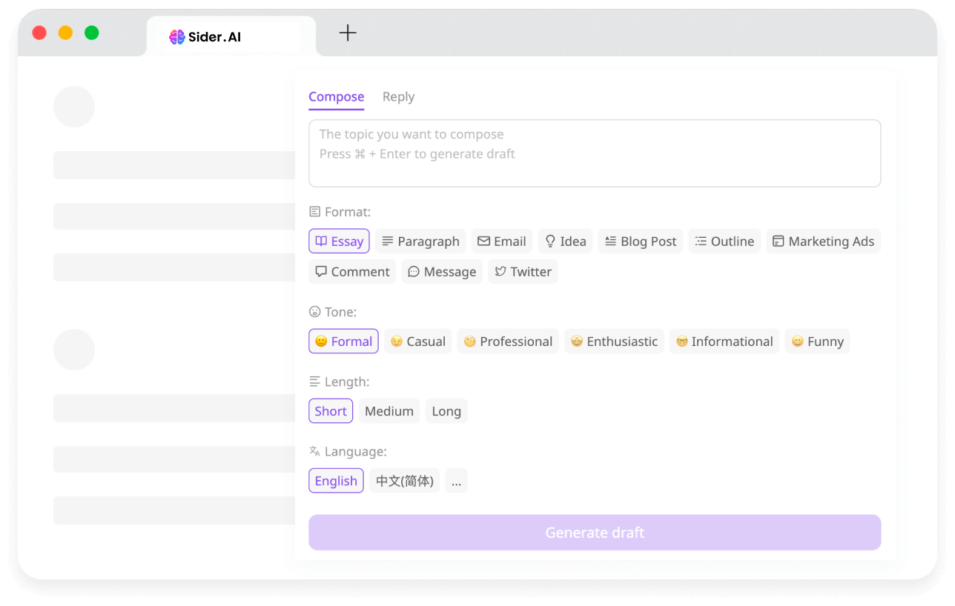The image size is (955, 606).
Task: Select the Essay format option
Action: (339, 242)
